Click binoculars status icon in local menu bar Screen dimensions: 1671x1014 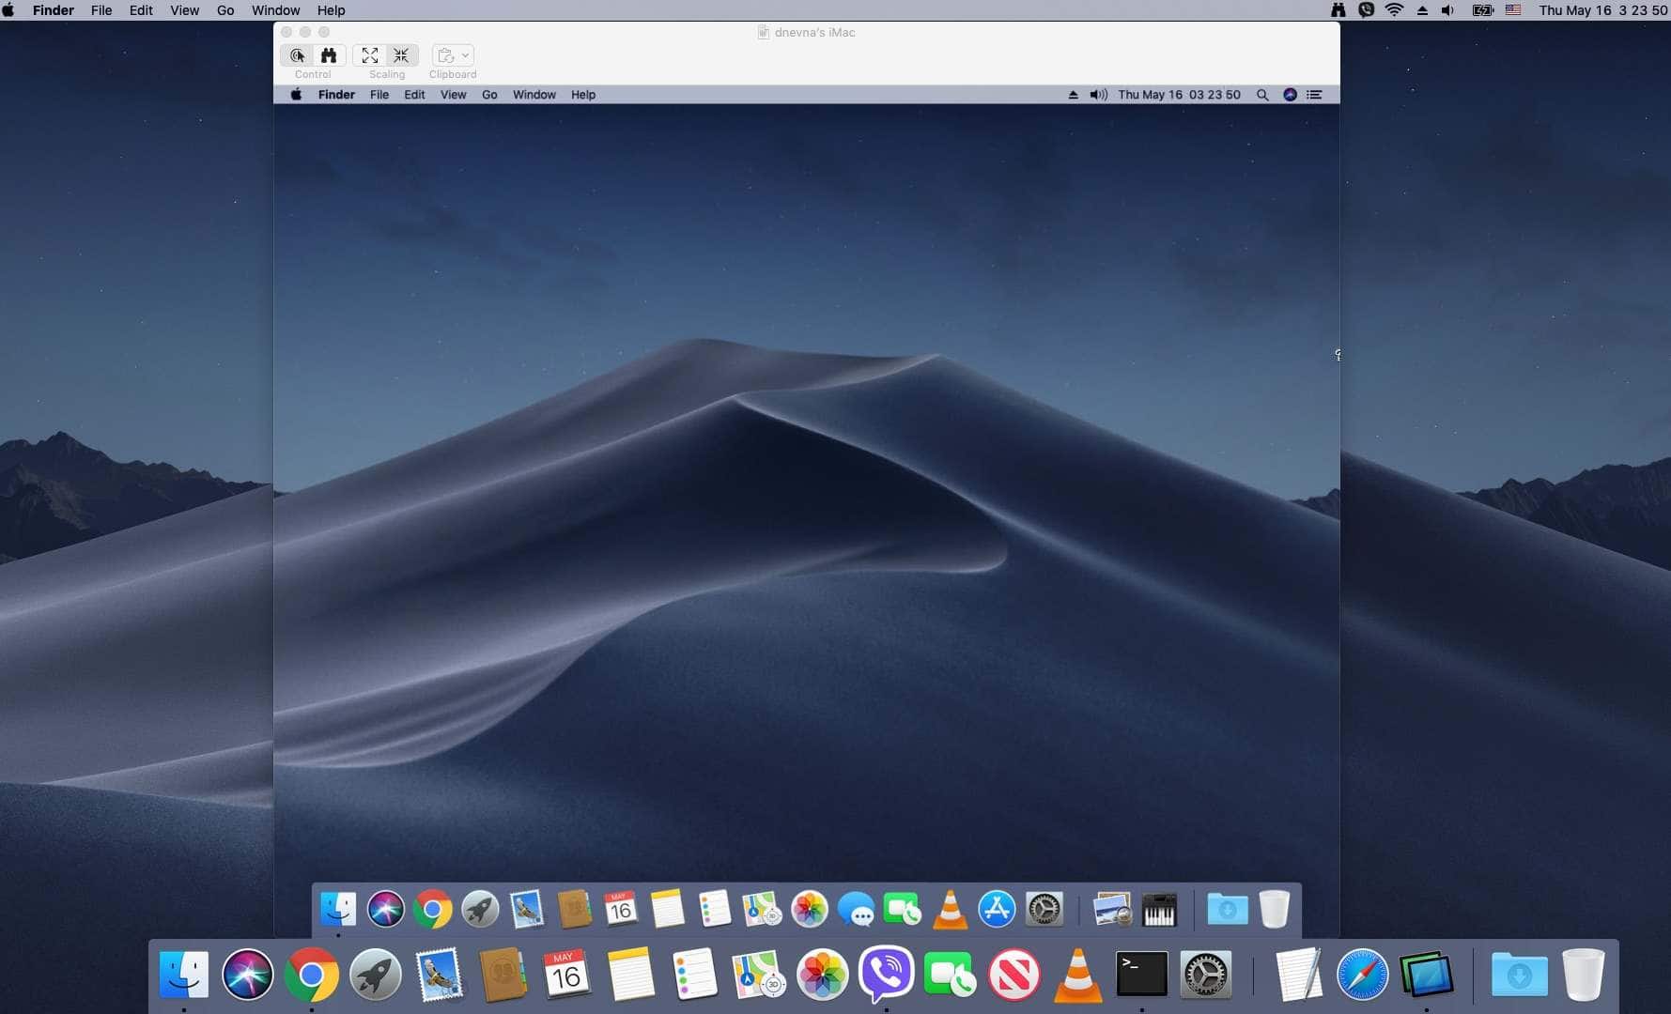(x=1338, y=10)
